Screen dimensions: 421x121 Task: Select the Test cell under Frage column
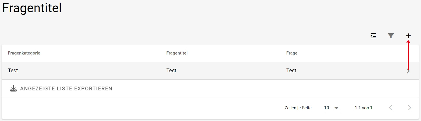tap(291, 71)
